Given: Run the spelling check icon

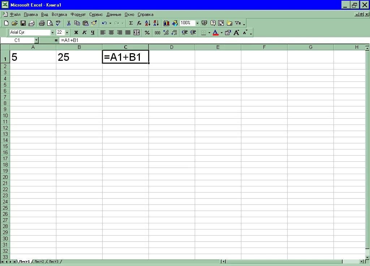Looking at the screenshot, I should pos(58,23).
